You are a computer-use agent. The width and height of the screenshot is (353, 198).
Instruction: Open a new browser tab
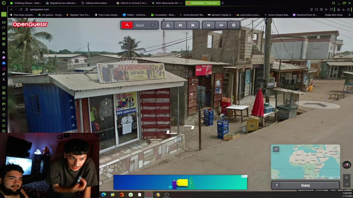pos(223,3)
